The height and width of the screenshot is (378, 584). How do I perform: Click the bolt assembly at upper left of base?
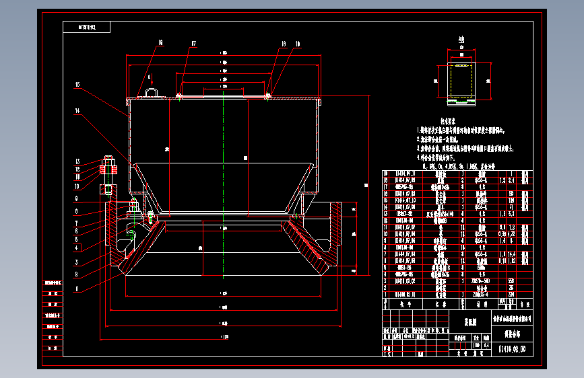pyautogui.click(x=108, y=176)
